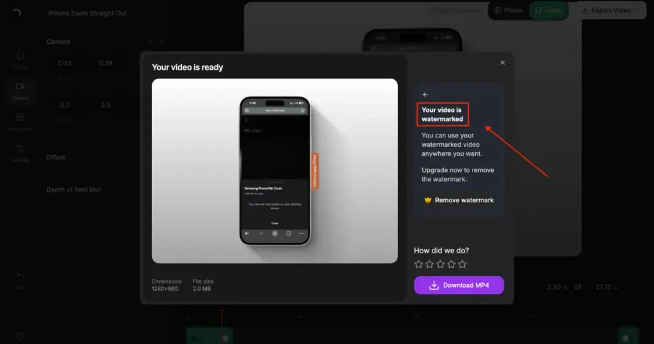Click the timeline playhead marker
This screenshot has height=344, width=654.
(222, 313)
